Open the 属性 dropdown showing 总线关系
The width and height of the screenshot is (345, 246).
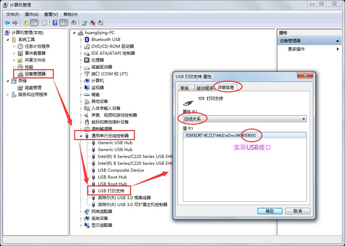pyautogui.click(x=245, y=119)
